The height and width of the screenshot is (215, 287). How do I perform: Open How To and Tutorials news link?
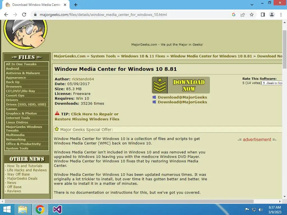[x=25, y=166]
